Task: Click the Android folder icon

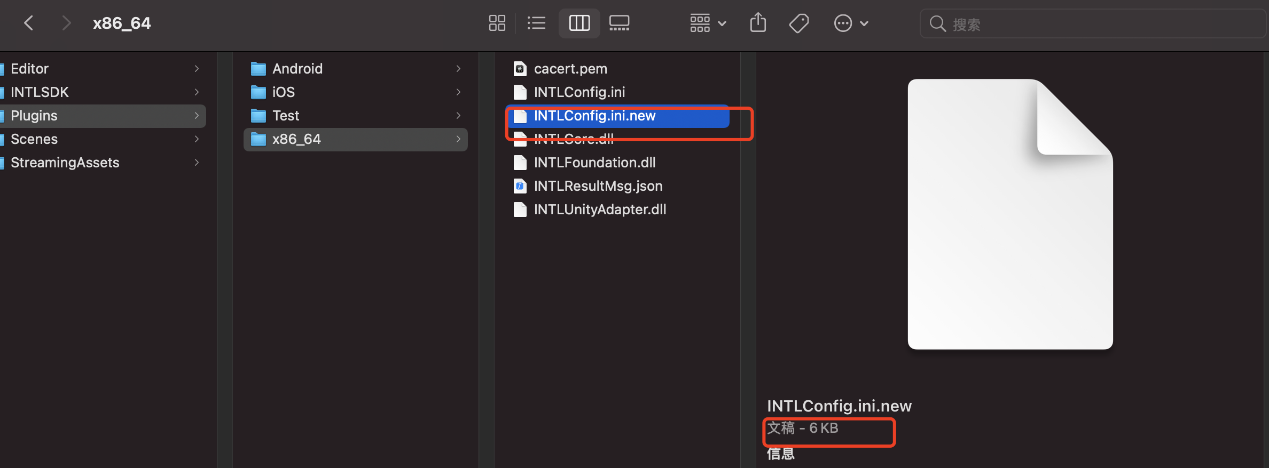Action: pyautogui.click(x=258, y=69)
